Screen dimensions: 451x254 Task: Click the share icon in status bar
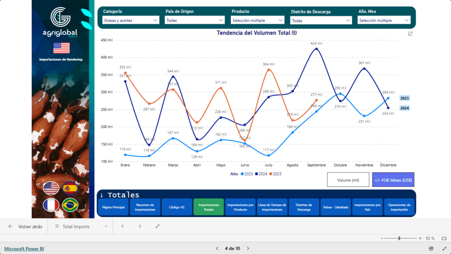(431, 249)
